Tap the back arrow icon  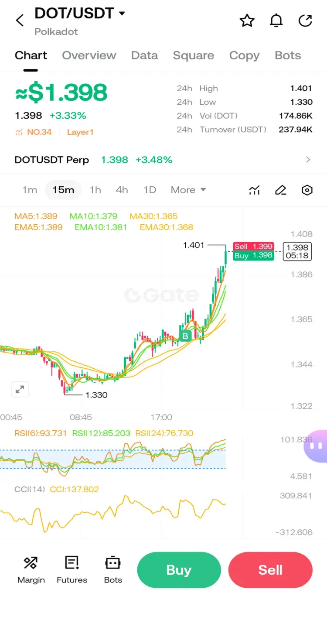[20, 20]
